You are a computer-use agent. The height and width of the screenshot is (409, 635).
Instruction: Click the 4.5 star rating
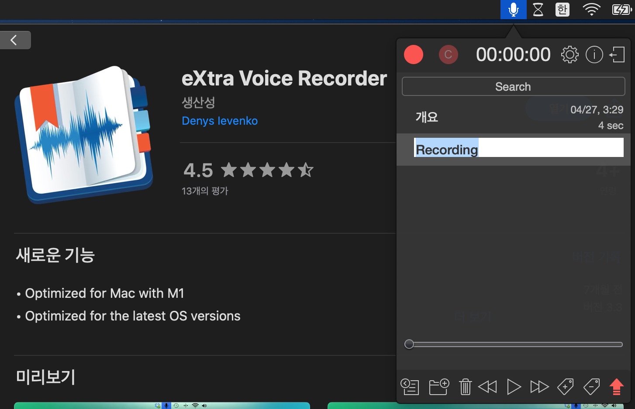[248, 170]
